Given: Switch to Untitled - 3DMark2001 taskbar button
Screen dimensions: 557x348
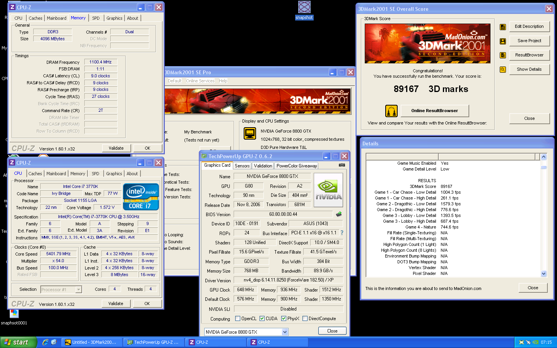Looking at the screenshot, I should pos(92,342).
